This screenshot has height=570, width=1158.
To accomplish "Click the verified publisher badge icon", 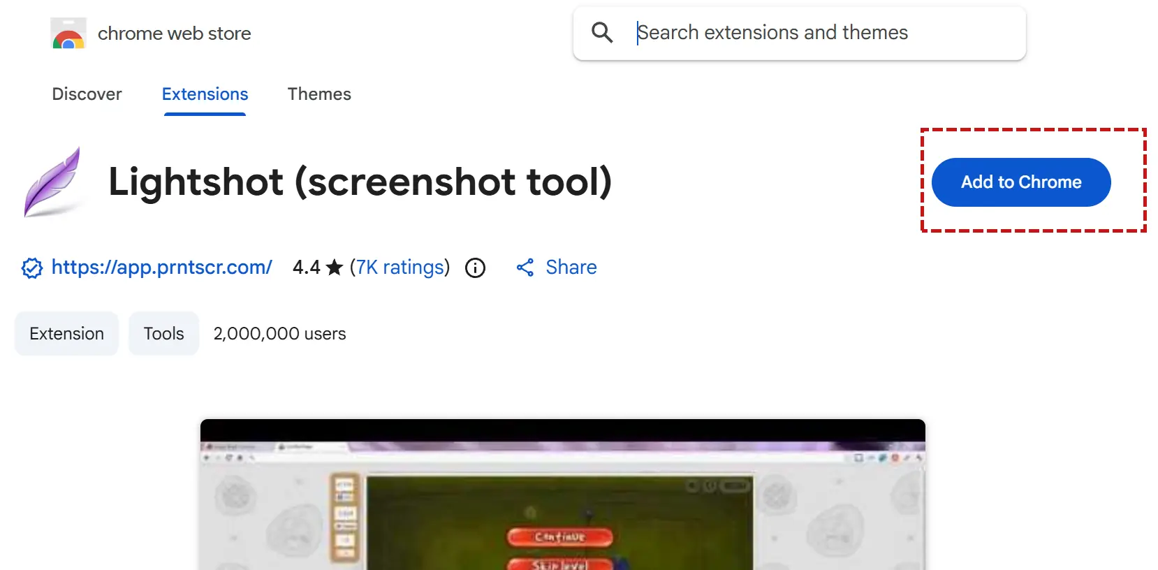I will (x=32, y=268).
